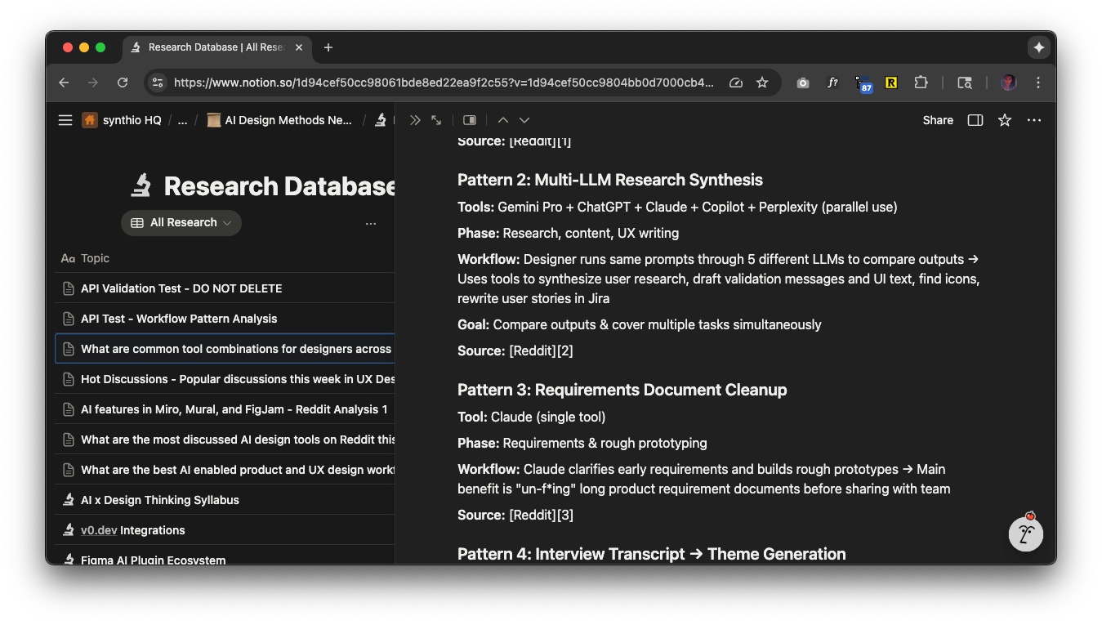Viewport: 1102px width, 625px height.
Task: Click the Research Database microscope page icon
Action: [141, 185]
